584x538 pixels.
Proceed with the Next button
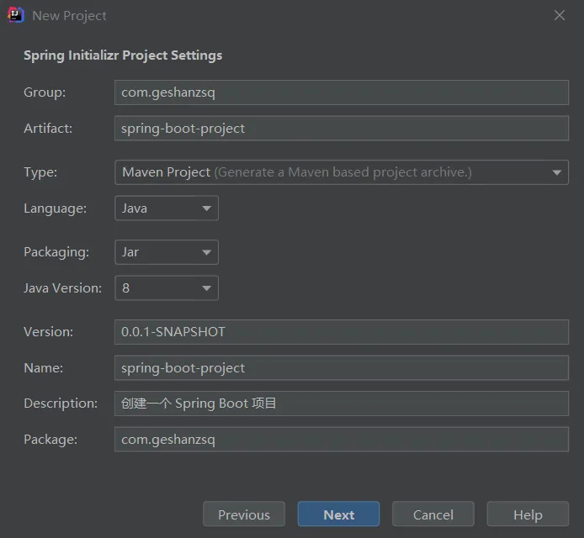(x=338, y=514)
